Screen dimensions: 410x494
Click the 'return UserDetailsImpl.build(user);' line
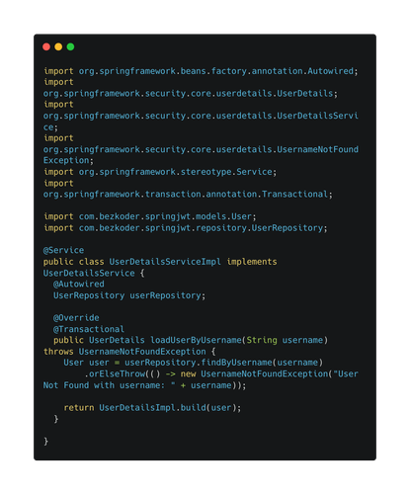coord(152,408)
